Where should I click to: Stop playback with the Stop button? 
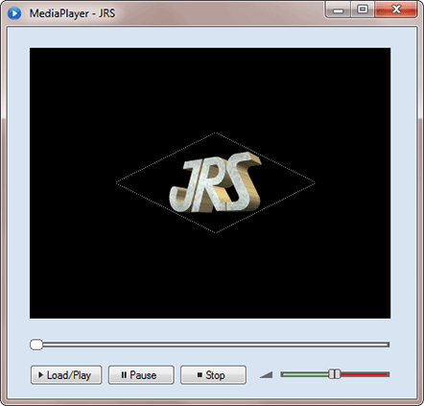(213, 374)
